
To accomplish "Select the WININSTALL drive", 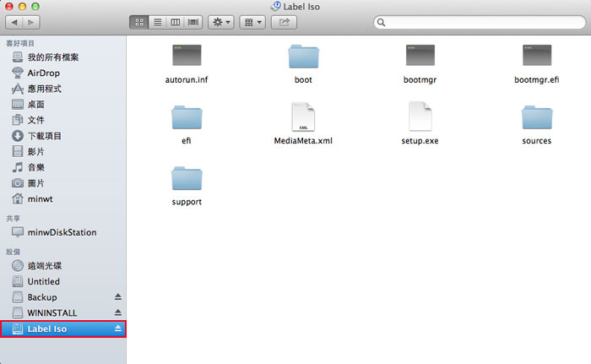I will 63,313.
